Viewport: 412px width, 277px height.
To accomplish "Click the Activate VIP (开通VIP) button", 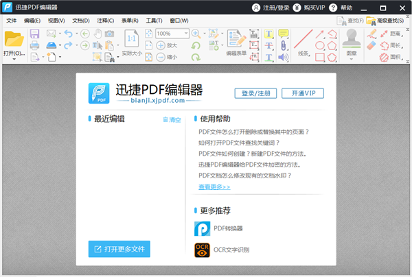I will click(303, 93).
